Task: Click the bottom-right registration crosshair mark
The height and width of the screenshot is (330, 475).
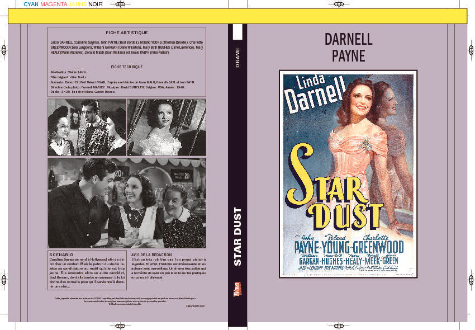Action: tap(339, 326)
